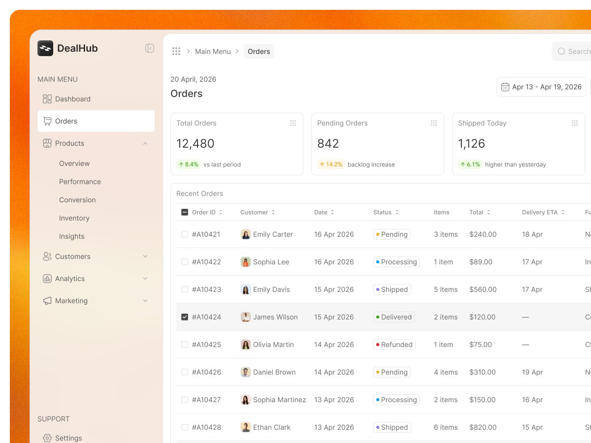Click Emily Carter's avatar

pyautogui.click(x=246, y=234)
